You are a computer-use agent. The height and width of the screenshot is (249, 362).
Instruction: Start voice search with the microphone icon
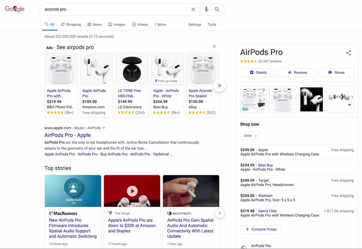[206, 9]
